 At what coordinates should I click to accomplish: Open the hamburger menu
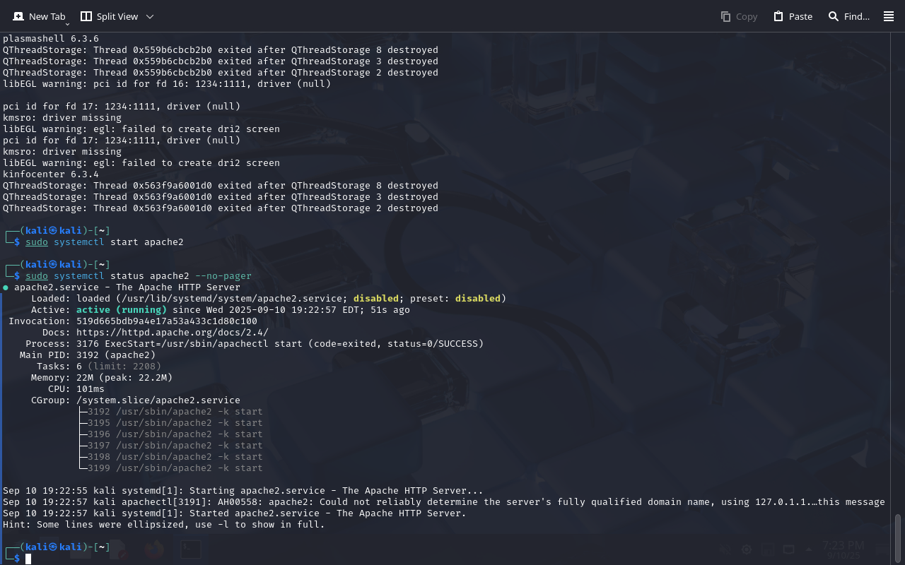pyautogui.click(x=889, y=16)
